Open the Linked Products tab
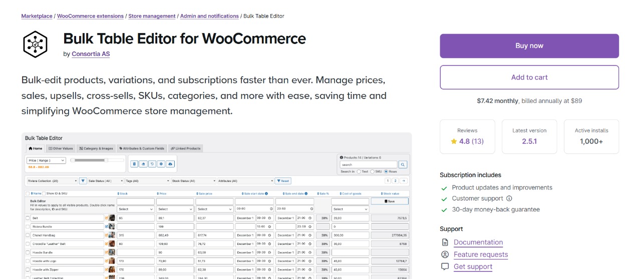The width and height of the screenshot is (641, 279). tap(185, 148)
